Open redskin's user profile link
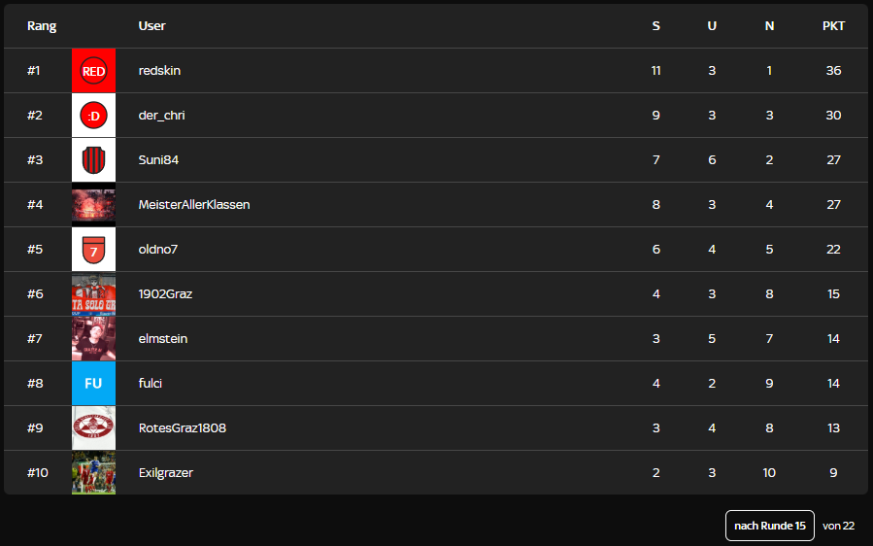 (159, 71)
